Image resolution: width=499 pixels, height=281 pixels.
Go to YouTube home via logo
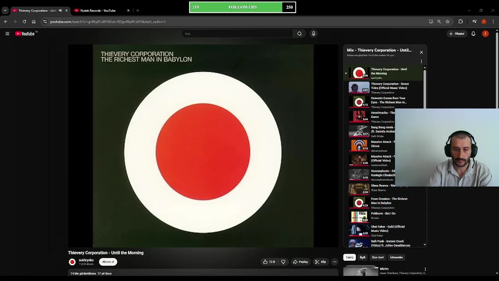tap(25, 34)
